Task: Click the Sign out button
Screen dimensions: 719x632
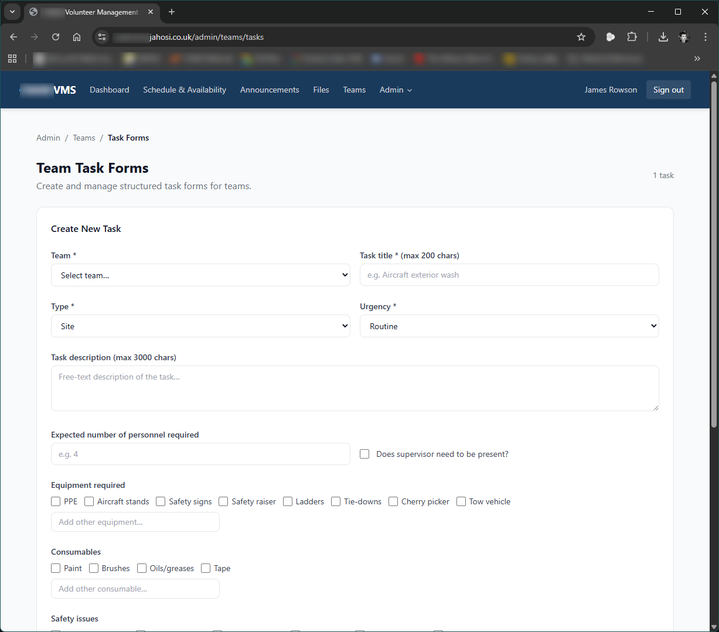Action: tap(669, 90)
